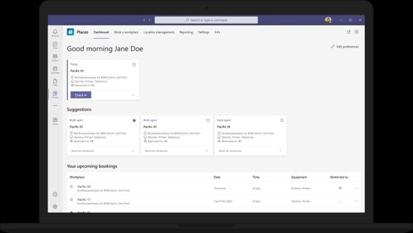The height and width of the screenshot is (233, 413).
Task: Open the Store apps icon in sidebar
Action: coord(55,121)
